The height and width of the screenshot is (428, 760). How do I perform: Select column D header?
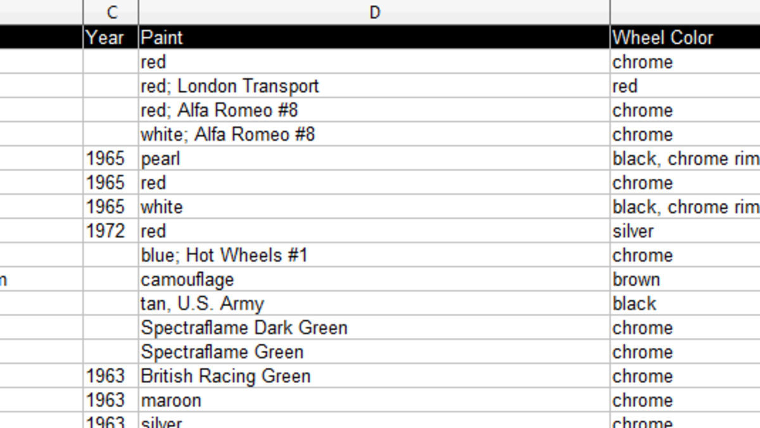point(374,12)
